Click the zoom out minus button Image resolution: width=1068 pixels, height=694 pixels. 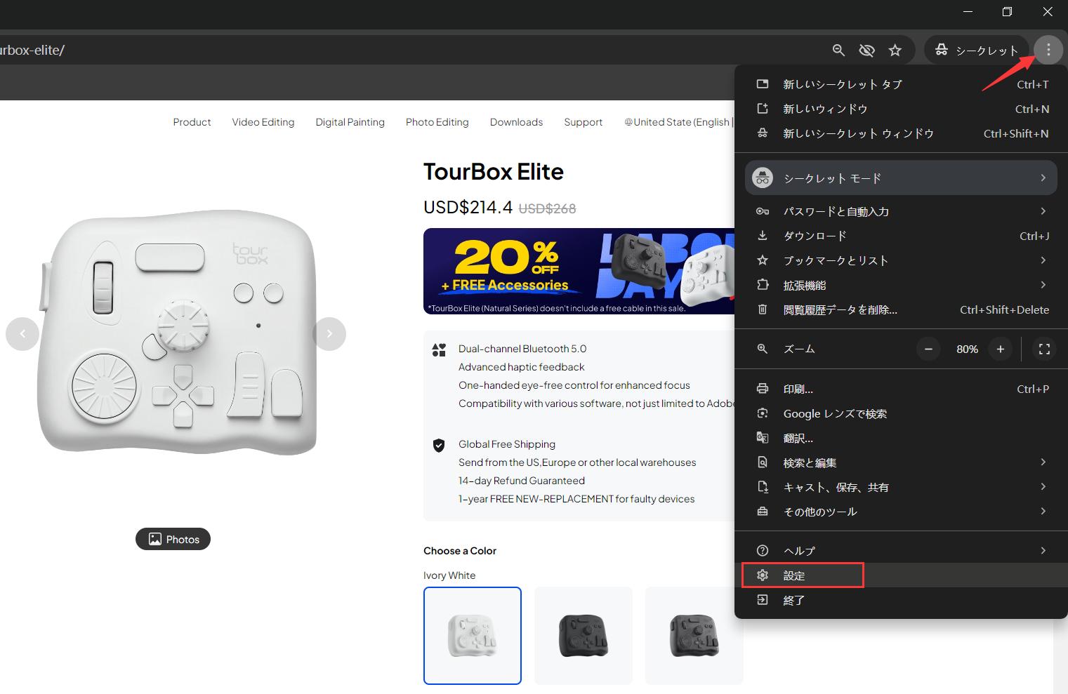coord(928,349)
